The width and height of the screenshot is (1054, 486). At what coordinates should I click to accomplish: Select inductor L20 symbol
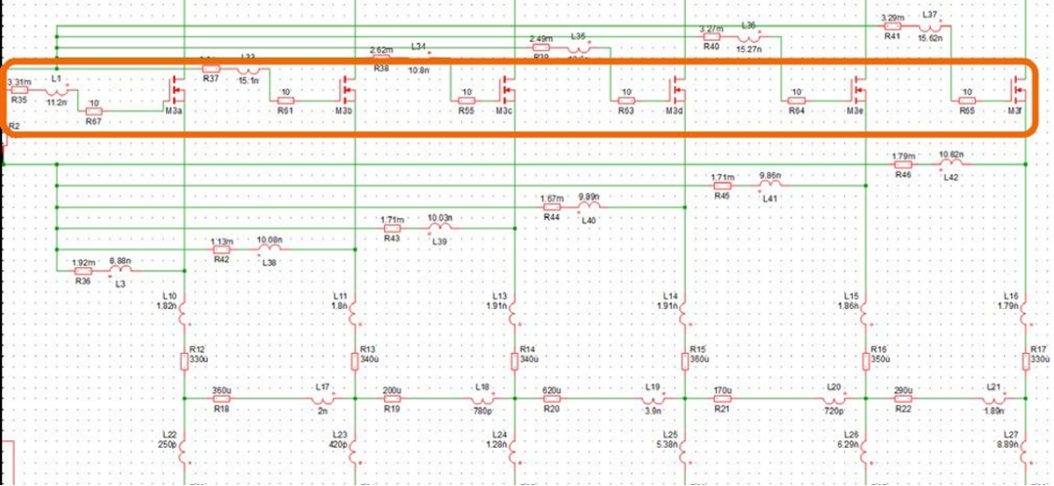pos(834,398)
